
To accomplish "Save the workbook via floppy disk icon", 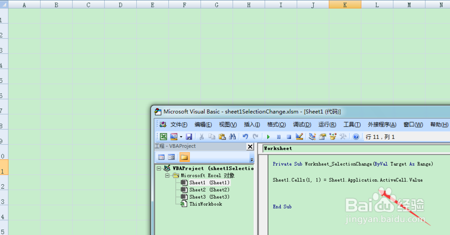I will [189, 137].
